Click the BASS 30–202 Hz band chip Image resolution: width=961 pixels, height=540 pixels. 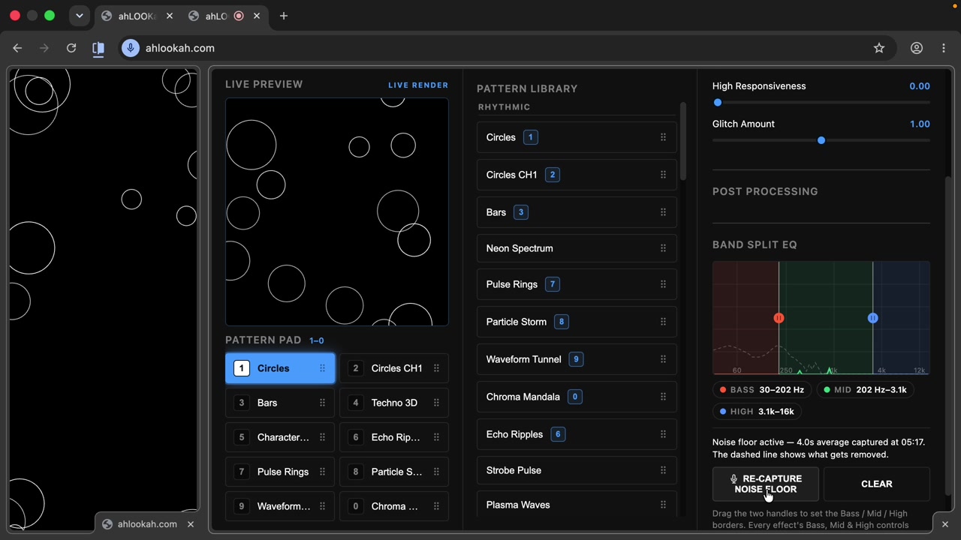(x=761, y=390)
